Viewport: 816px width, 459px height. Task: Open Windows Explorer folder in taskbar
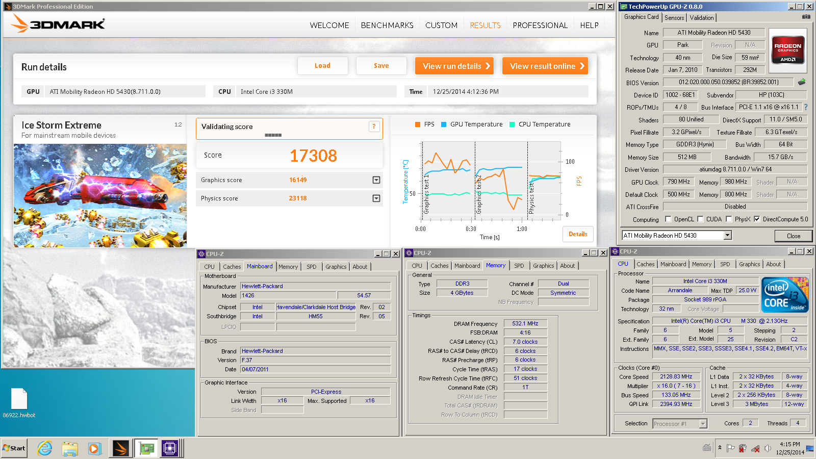(x=69, y=448)
